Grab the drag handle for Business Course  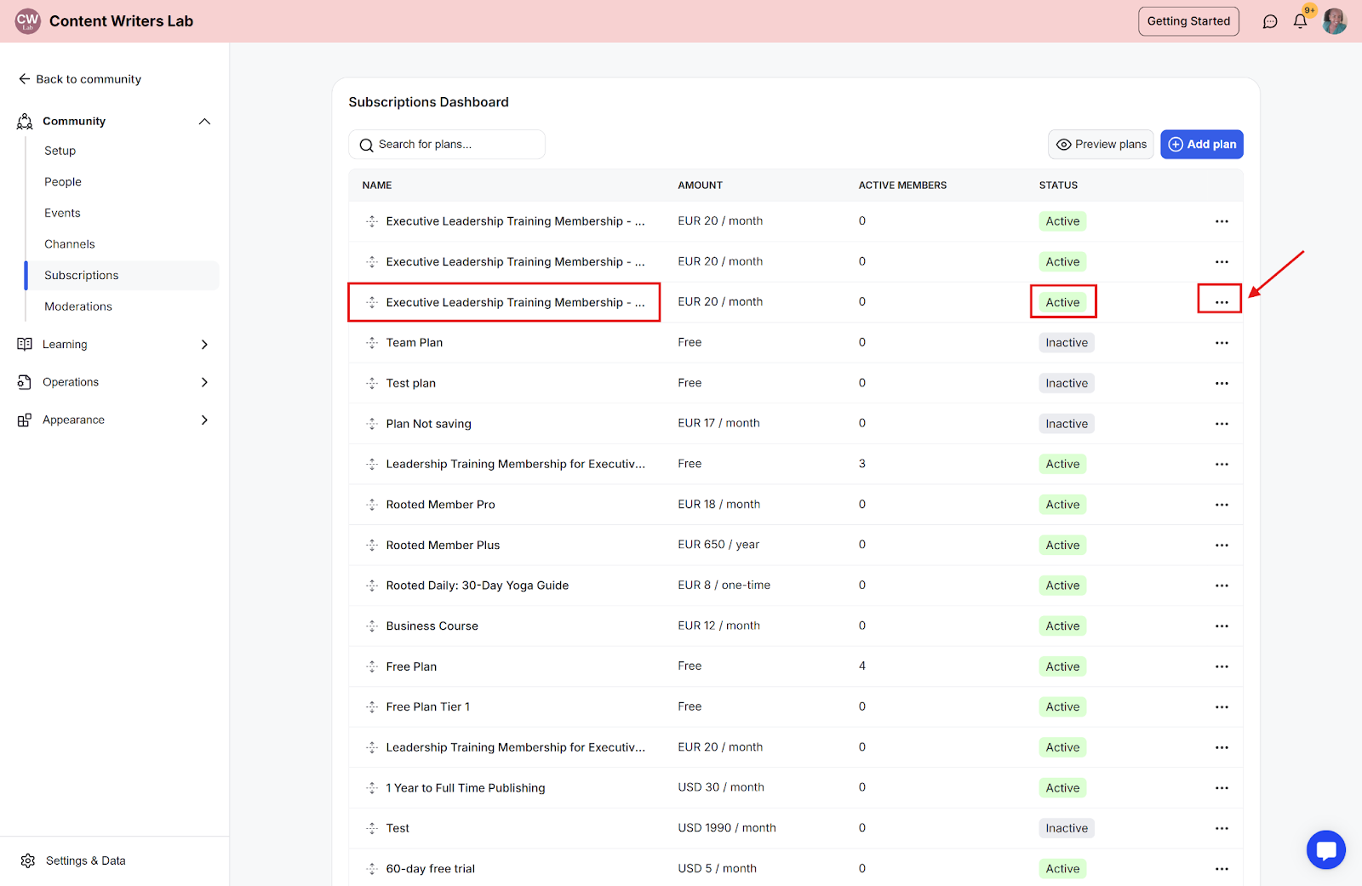coord(372,626)
